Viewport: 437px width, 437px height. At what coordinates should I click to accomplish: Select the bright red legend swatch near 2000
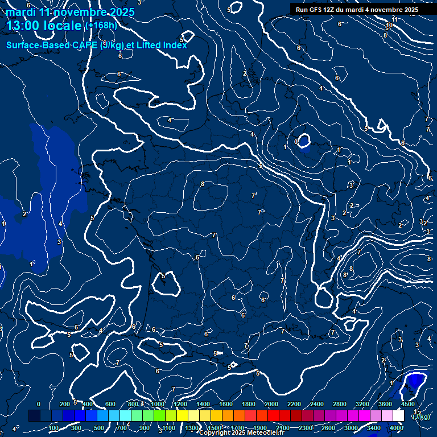pos(273,415)
